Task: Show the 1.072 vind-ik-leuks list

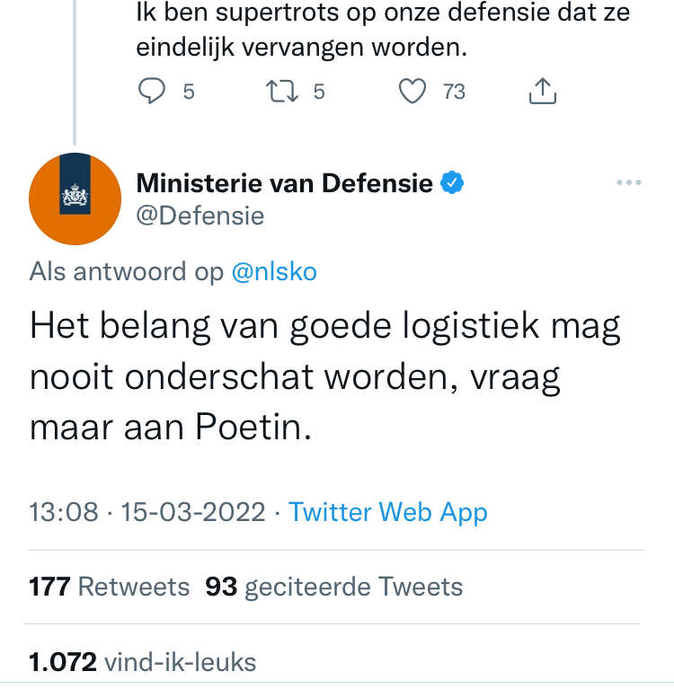Action: [143, 662]
